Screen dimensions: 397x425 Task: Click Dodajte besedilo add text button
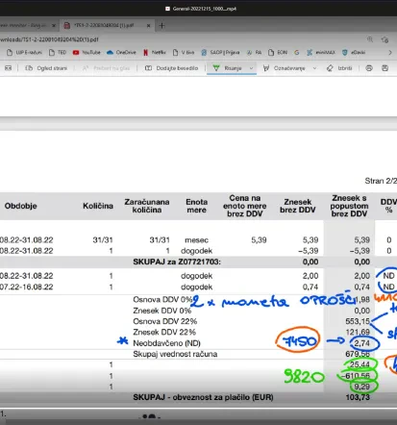click(x=171, y=68)
